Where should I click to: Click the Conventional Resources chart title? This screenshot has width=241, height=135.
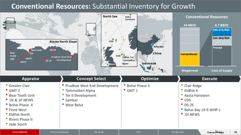pyautogui.click(x=207, y=17)
